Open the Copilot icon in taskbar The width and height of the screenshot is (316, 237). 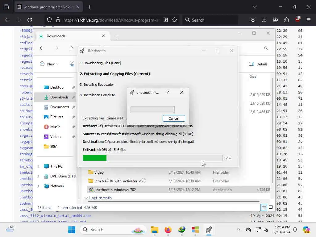(x=306, y=230)
